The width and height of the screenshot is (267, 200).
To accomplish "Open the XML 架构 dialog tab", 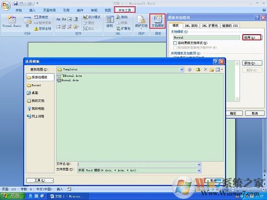I will tap(191, 25).
